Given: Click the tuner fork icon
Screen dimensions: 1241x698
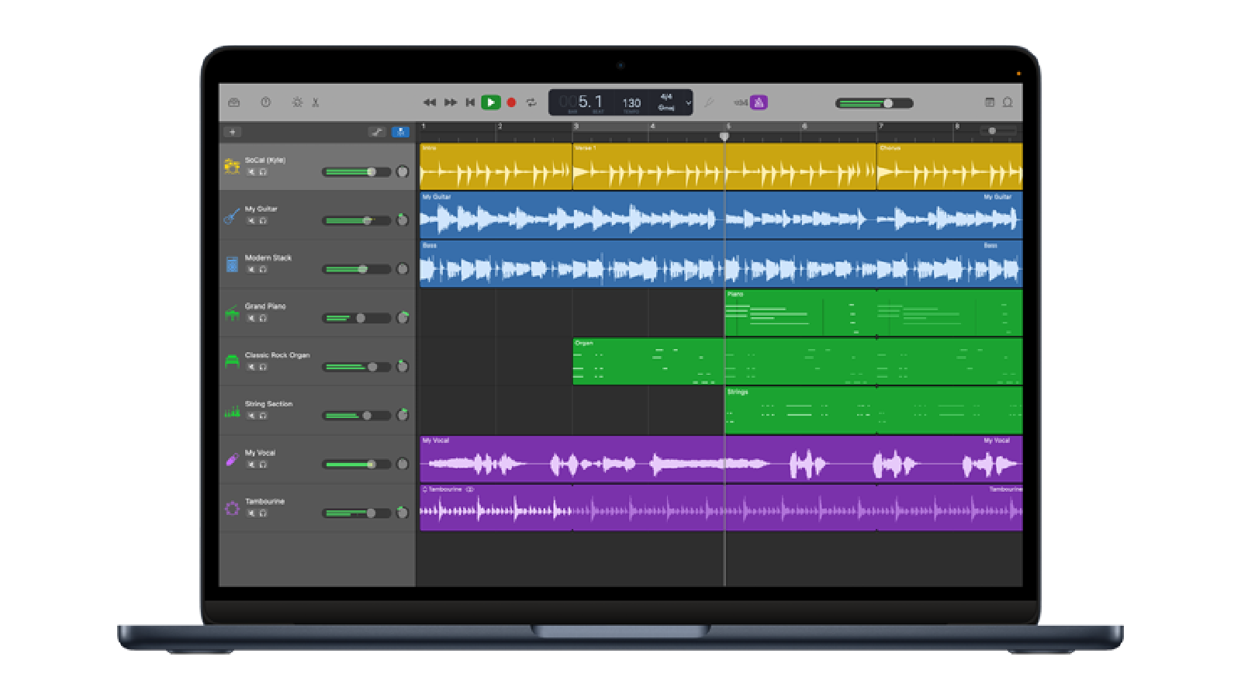Looking at the screenshot, I should coord(709,102).
